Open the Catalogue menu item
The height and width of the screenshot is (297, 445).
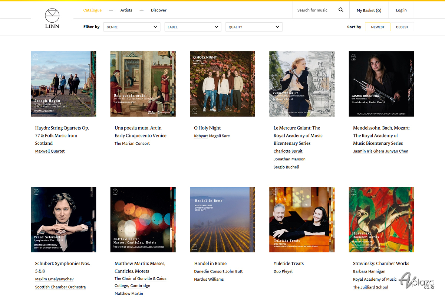click(x=92, y=10)
